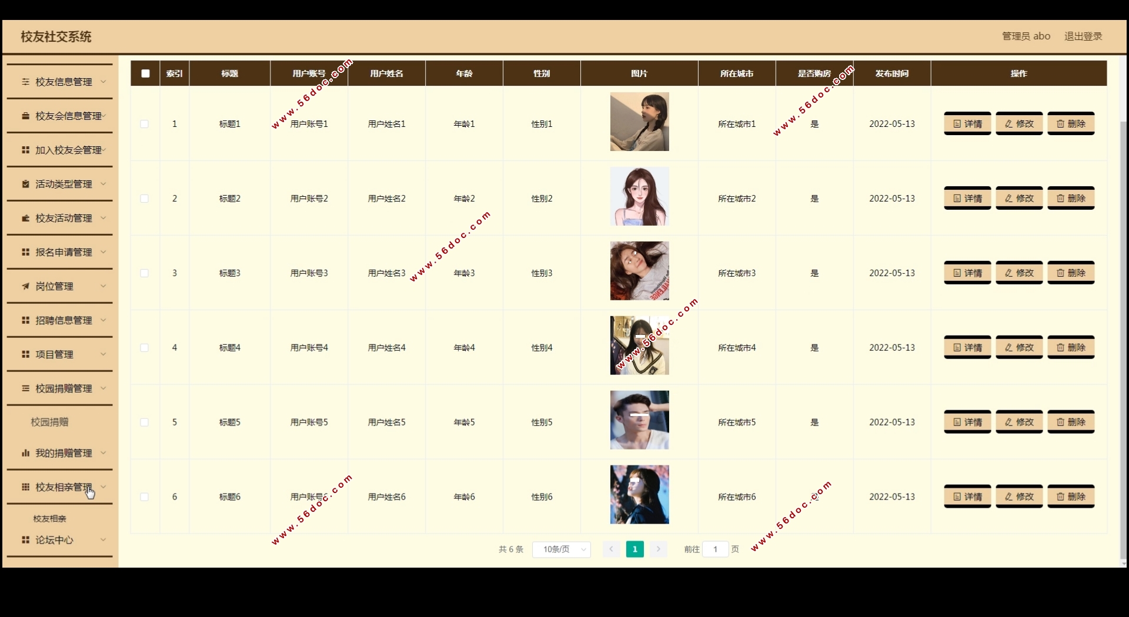Click 详情 button for 标题6

tap(967, 497)
